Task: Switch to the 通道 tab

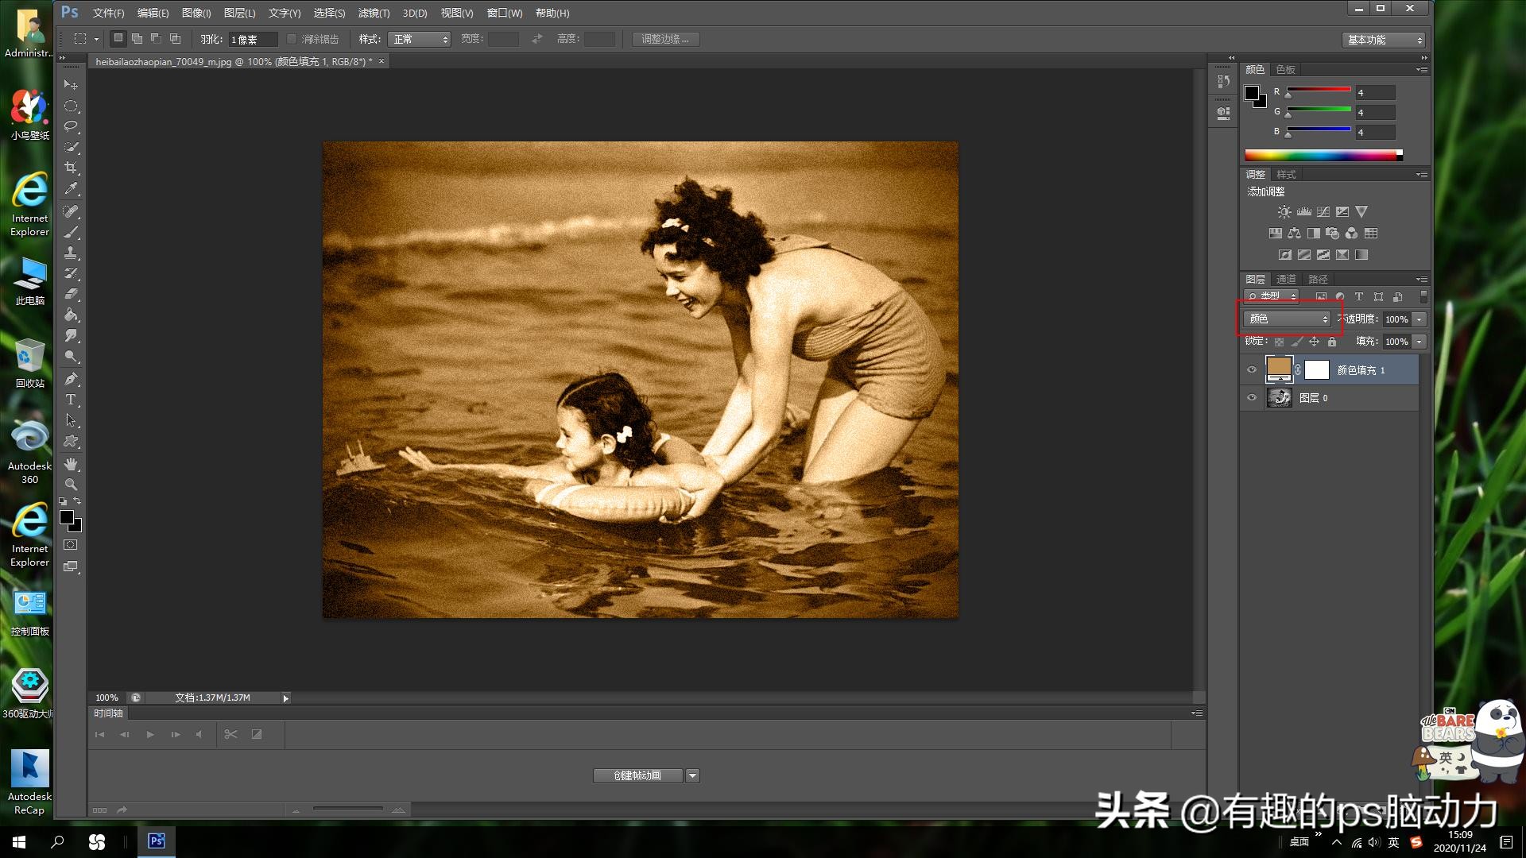Action: tap(1286, 279)
